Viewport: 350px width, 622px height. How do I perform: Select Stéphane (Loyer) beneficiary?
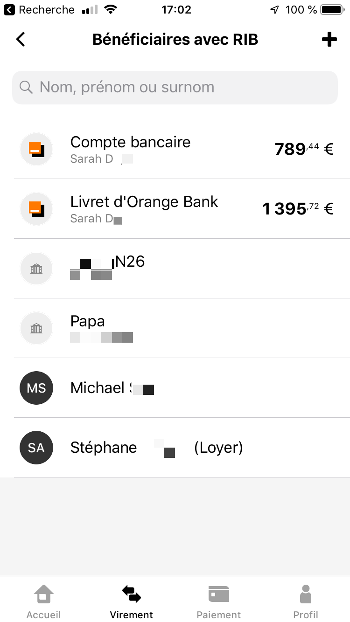click(x=156, y=448)
